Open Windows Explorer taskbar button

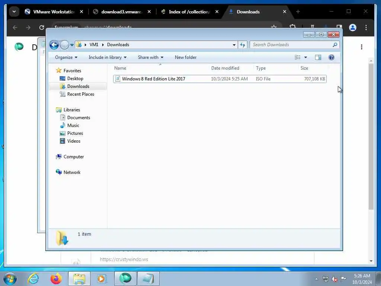pyautogui.click(x=79, y=279)
